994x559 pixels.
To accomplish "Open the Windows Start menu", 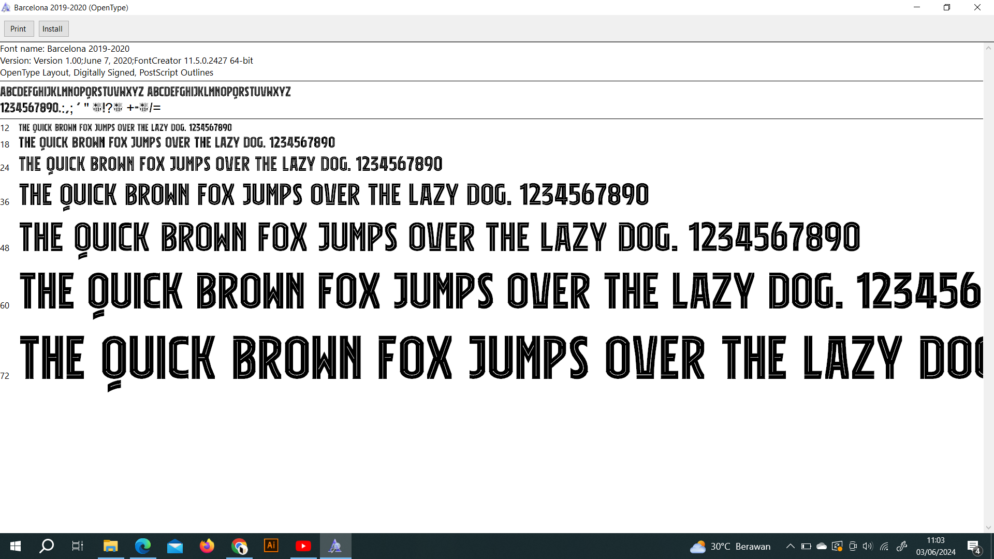I will pyautogui.click(x=16, y=546).
